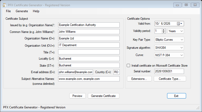This screenshot has width=202, height=112.
Task: Expand the Key Pair Type dropdown
Action: coord(169,40)
